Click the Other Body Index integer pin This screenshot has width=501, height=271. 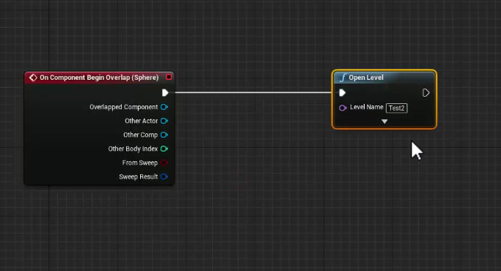click(164, 149)
